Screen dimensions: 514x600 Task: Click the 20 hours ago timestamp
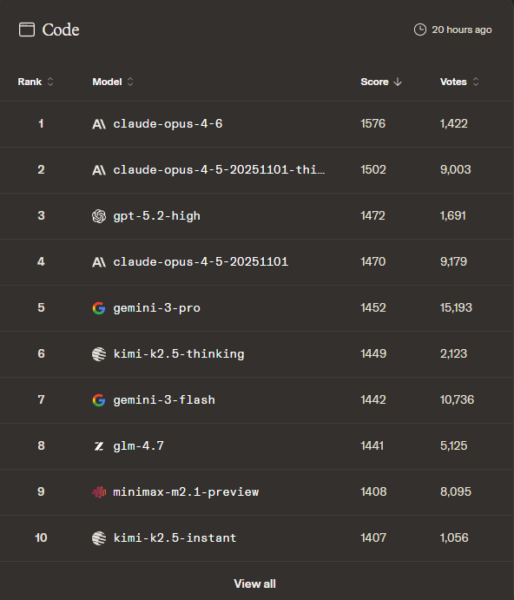pos(462,30)
